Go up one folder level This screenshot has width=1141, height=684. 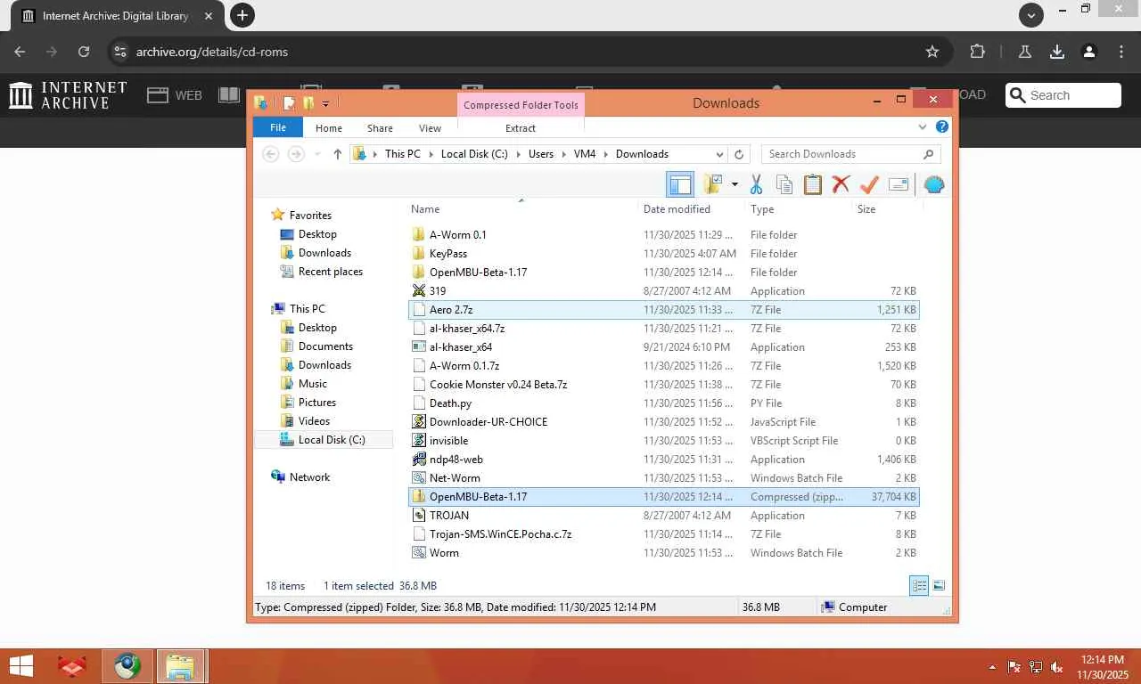click(x=337, y=154)
